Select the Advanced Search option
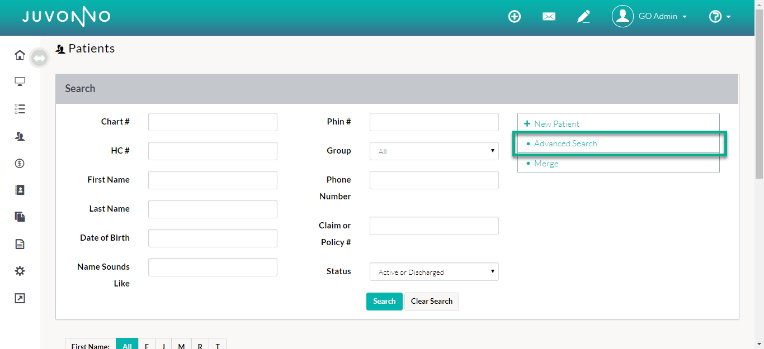This screenshot has width=764, height=349. 565,144
